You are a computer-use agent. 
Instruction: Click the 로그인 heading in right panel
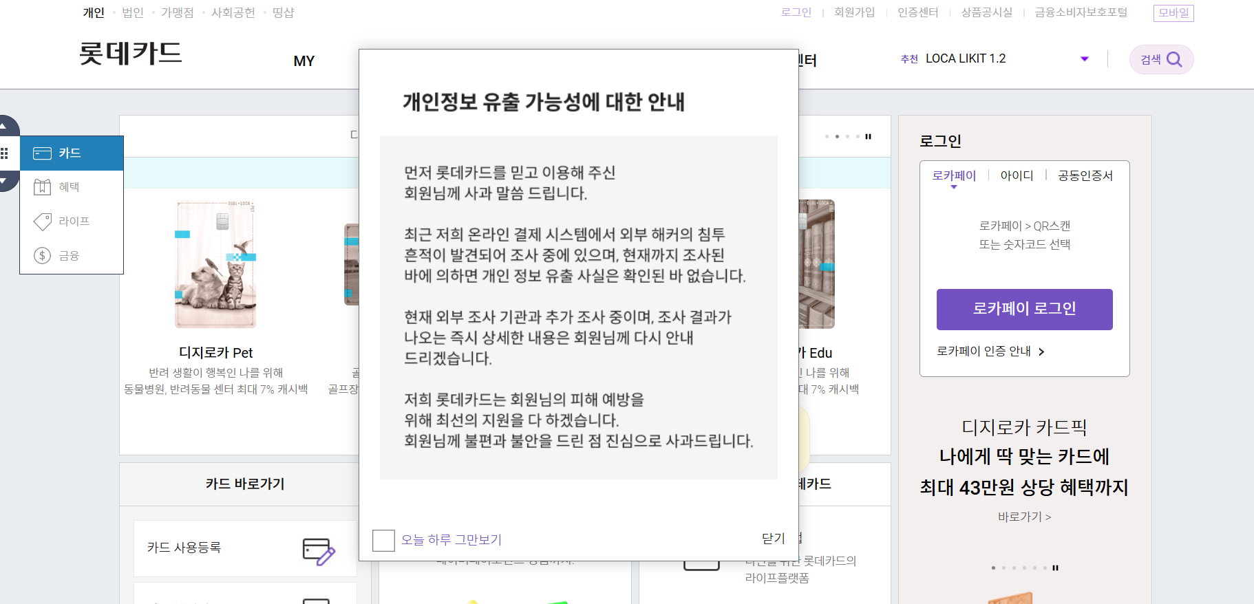[x=940, y=141]
